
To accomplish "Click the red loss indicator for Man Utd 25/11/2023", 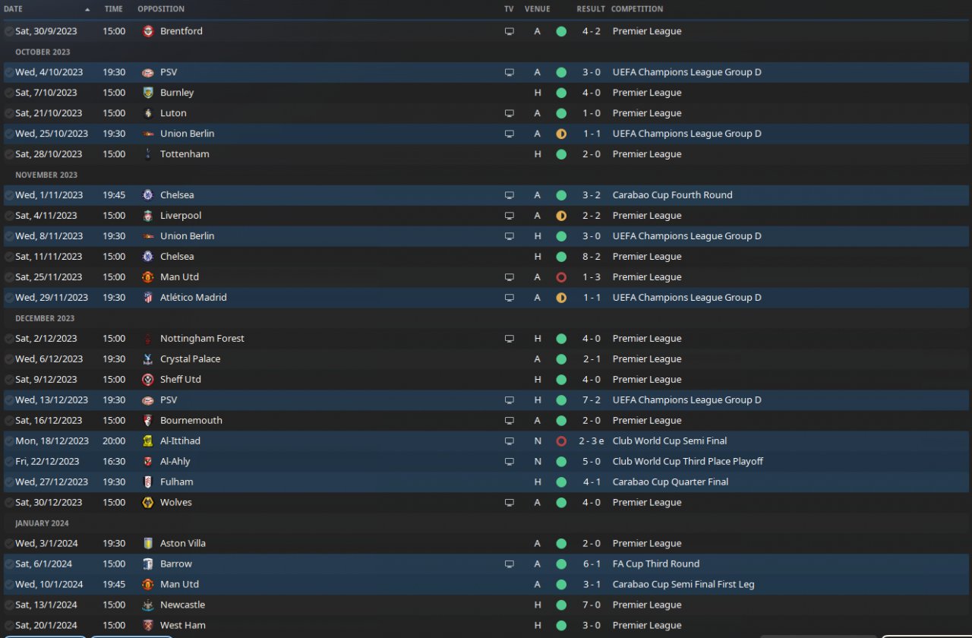I will (x=561, y=277).
